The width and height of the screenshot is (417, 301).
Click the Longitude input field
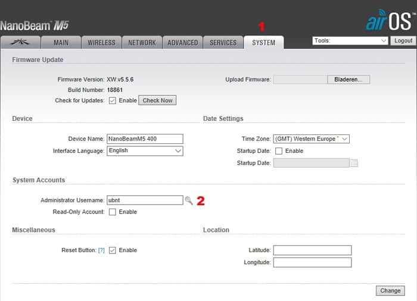click(313, 262)
